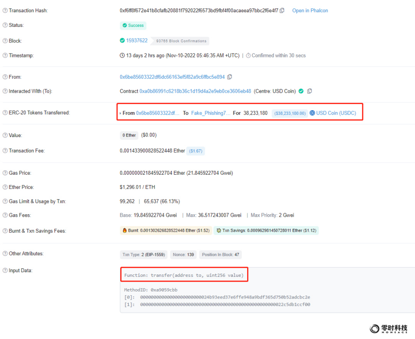Expand the ERC-20 transfer row arrow

pyautogui.click(x=120, y=113)
